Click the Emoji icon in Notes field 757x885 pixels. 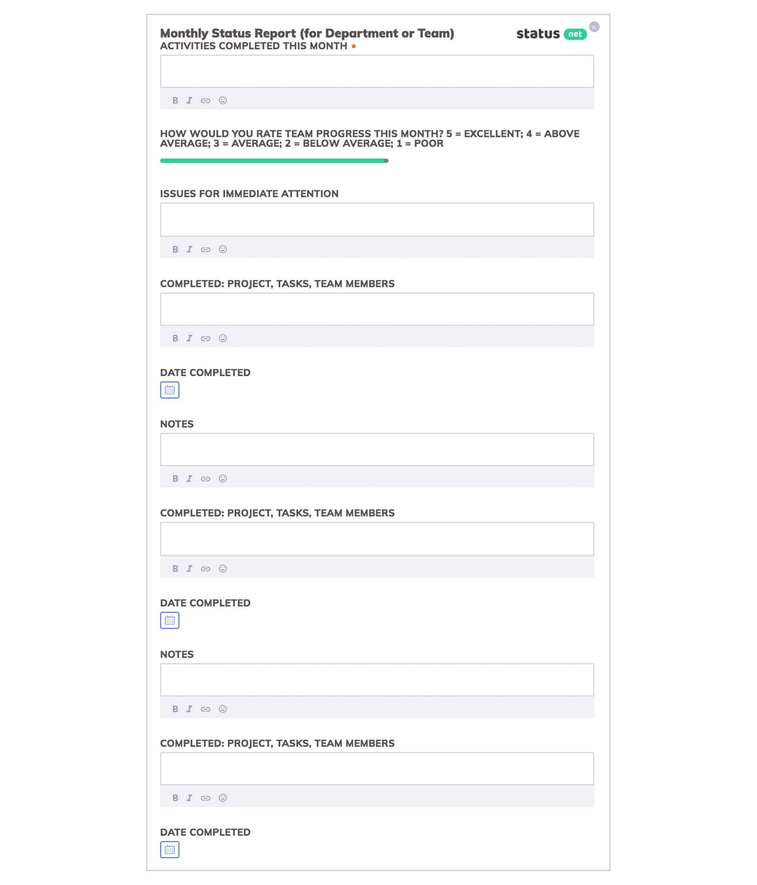point(223,478)
